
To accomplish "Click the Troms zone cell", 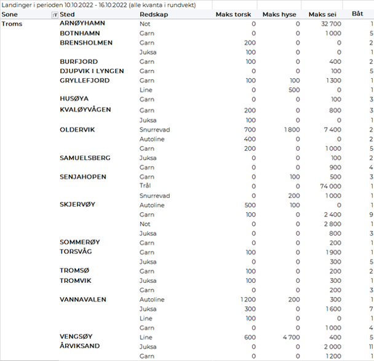I will point(12,24).
